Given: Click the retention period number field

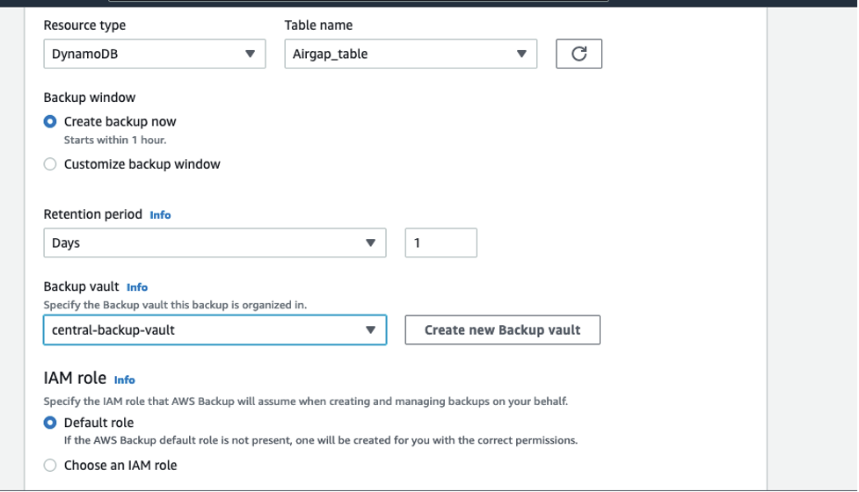Looking at the screenshot, I should pos(441,242).
